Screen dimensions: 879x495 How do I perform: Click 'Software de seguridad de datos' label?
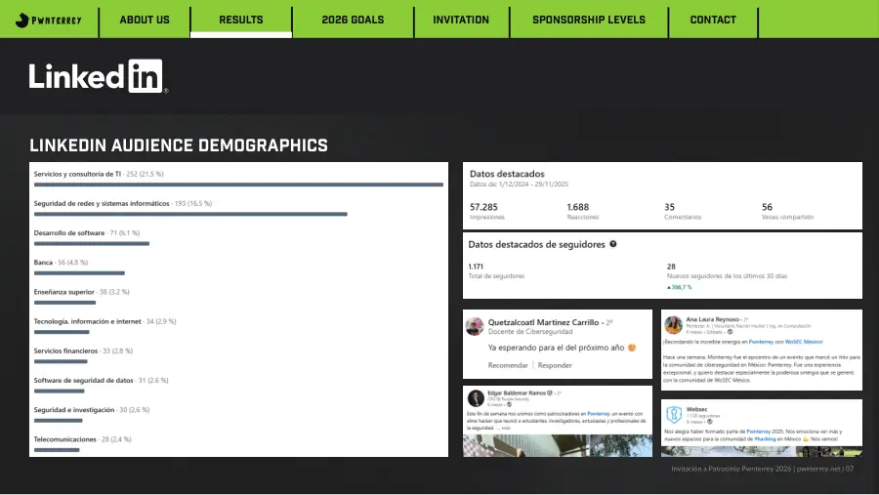(84, 380)
